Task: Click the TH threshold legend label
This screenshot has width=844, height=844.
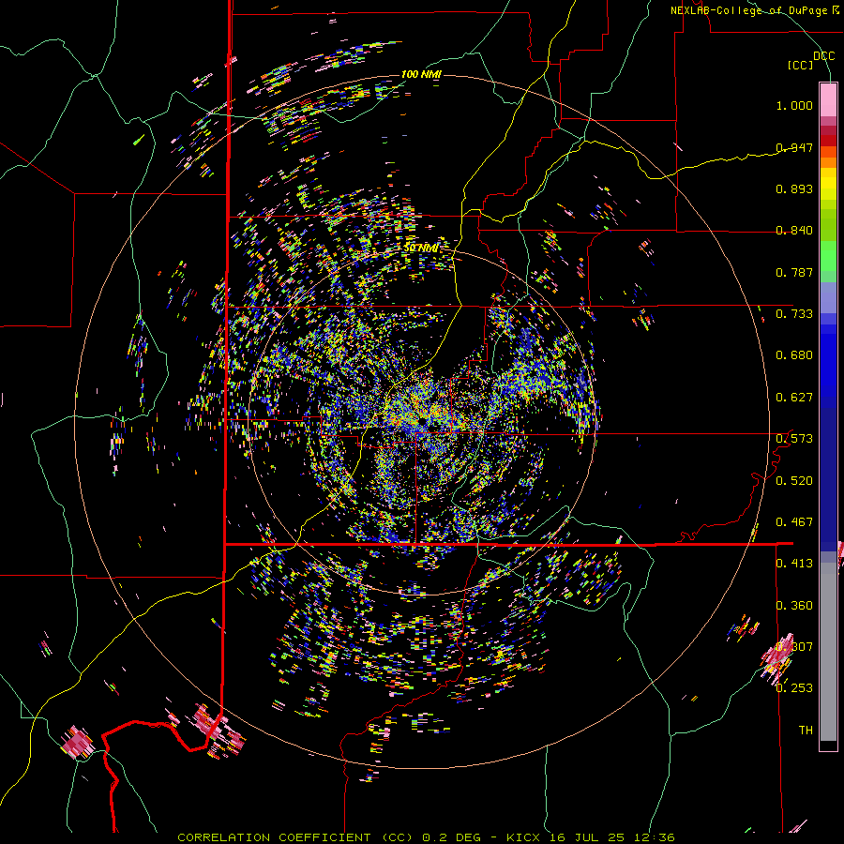Action: click(806, 730)
